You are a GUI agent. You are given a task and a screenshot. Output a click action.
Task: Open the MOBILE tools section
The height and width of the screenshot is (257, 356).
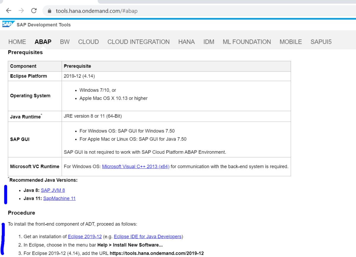pyautogui.click(x=290, y=42)
